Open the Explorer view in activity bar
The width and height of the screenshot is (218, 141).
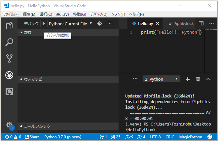pos(9,25)
